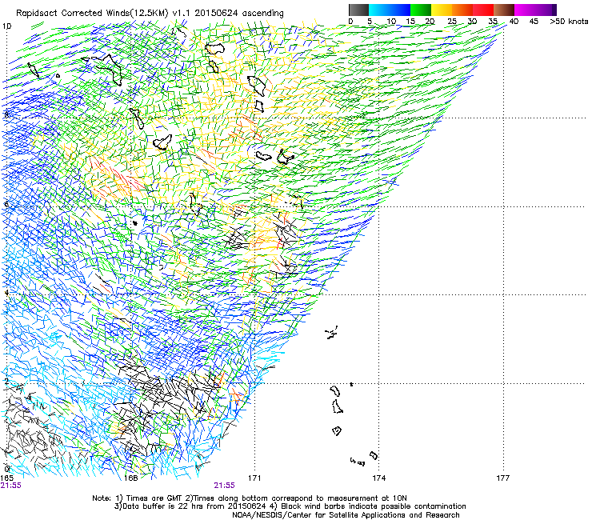Click the '171' longitude axis label
The image size is (592, 520).
254,478
